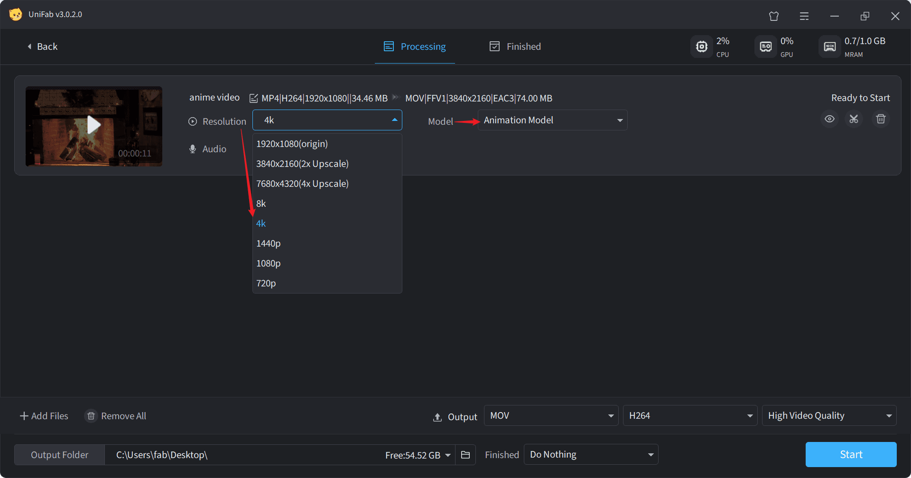Open the High Video Quality dropdown

tap(829, 415)
